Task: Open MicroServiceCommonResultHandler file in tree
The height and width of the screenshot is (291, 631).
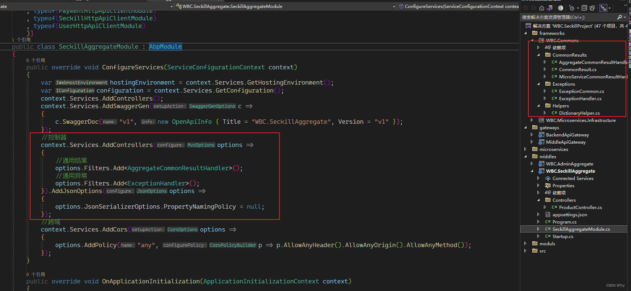Action: point(593,77)
